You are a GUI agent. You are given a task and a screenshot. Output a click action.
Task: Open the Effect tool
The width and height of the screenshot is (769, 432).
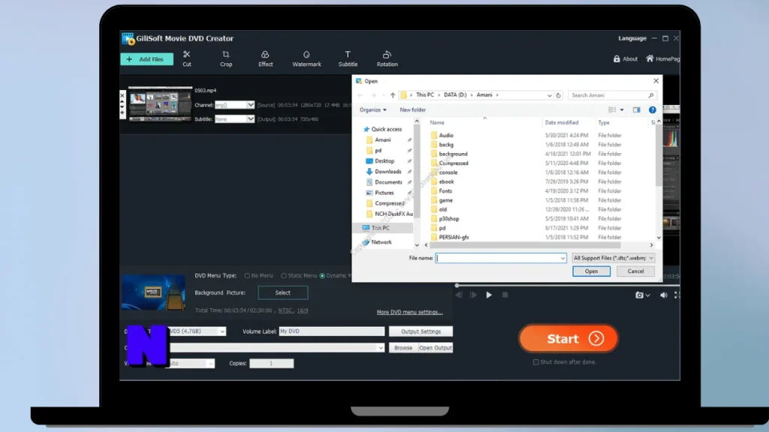(x=265, y=58)
